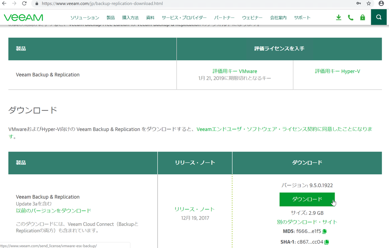The image size is (389, 248).
Task: Open the 製品 menu
Action: click(110, 17)
